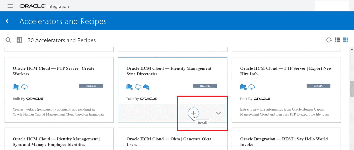Click the multi-cloud icon on Sync Directories card
Viewport: 354px width, 150px height.
147,87
